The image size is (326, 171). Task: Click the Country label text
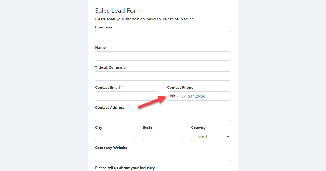click(x=198, y=128)
